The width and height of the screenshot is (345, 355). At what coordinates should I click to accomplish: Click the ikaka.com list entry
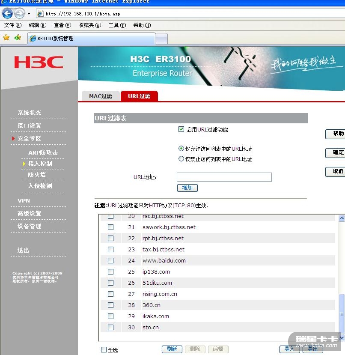click(156, 316)
